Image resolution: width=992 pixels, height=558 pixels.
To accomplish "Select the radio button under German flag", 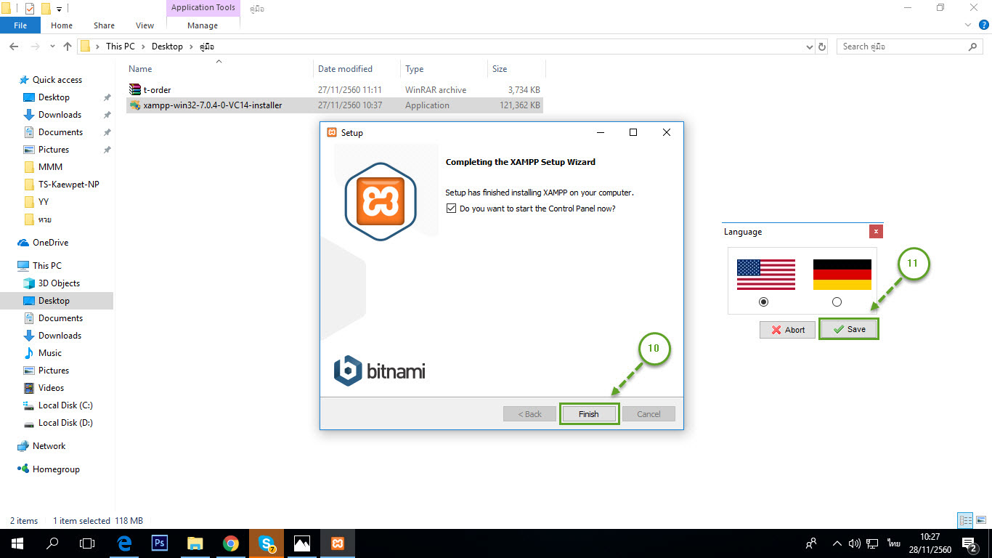I will pos(837,302).
